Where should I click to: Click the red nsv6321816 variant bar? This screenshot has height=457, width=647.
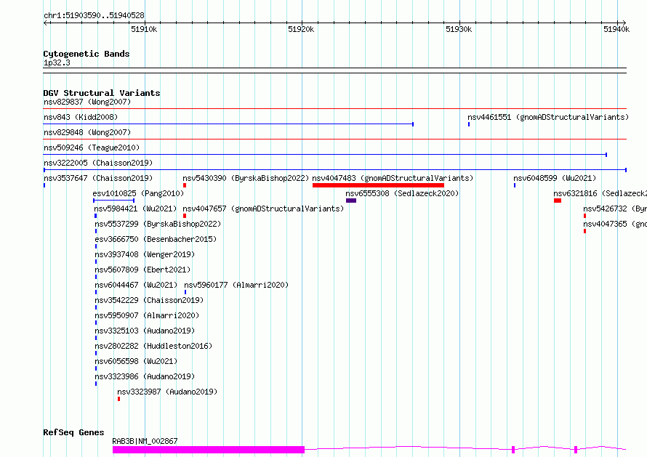coord(558,201)
